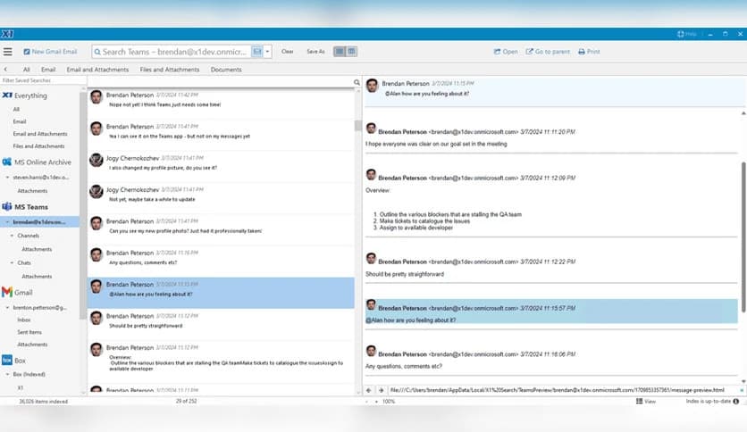Click highlighted '@Alan how are you feeling' preview message
The height and width of the screenshot is (432, 747).
tap(551, 312)
